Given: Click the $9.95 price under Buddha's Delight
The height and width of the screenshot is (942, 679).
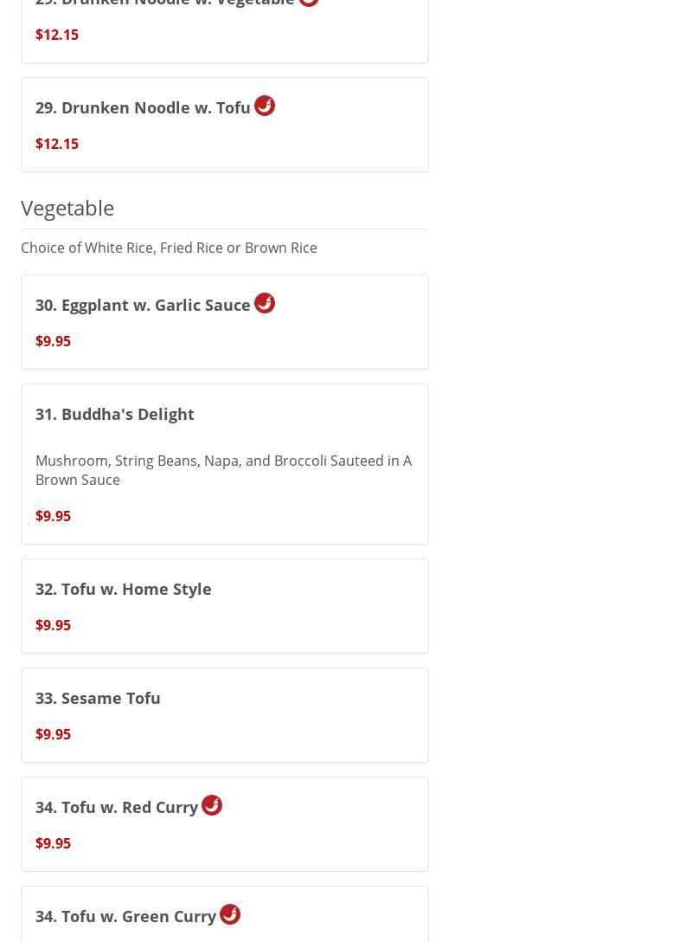Looking at the screenshot, I should (x=53, y=516).
